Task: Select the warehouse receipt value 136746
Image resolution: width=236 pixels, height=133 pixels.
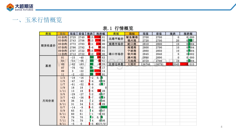Action: [x=145, y=64]
